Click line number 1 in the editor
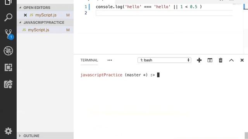The image size is (248, 139). point(86,7)
